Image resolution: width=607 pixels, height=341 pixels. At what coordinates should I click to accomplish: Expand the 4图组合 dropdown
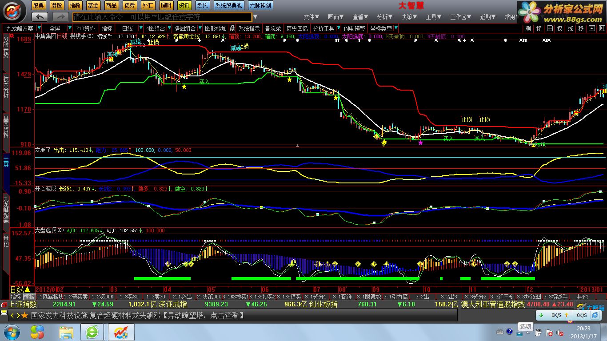[x=168, y=28]
